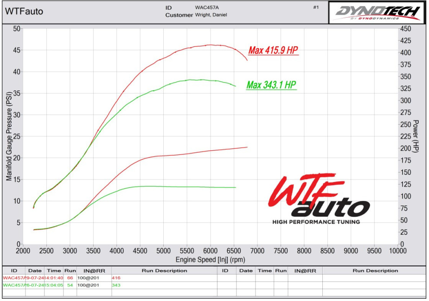429x301 pixels.
Task: Click the red WTF auto logo on the chart
Action: click(319, 199)
